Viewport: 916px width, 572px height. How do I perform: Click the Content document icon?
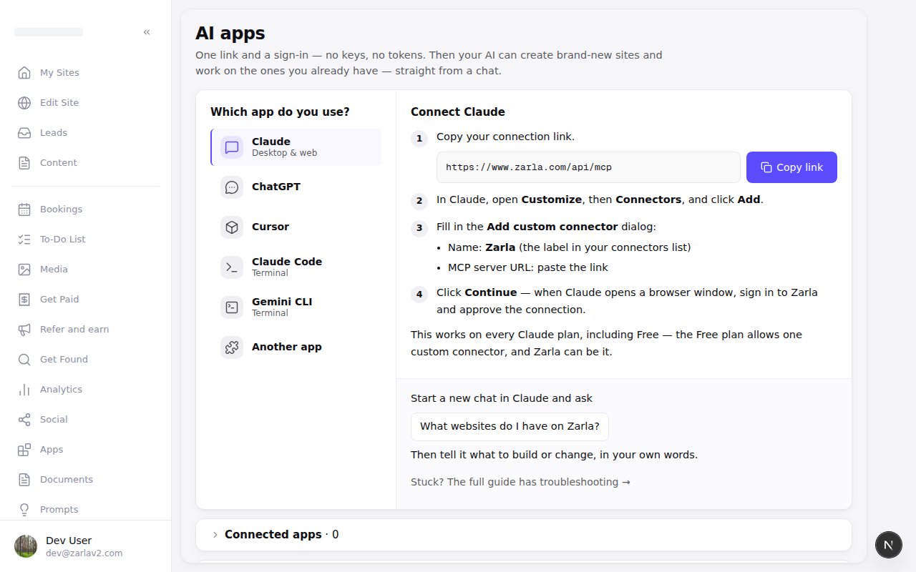[x=24, y=163]
